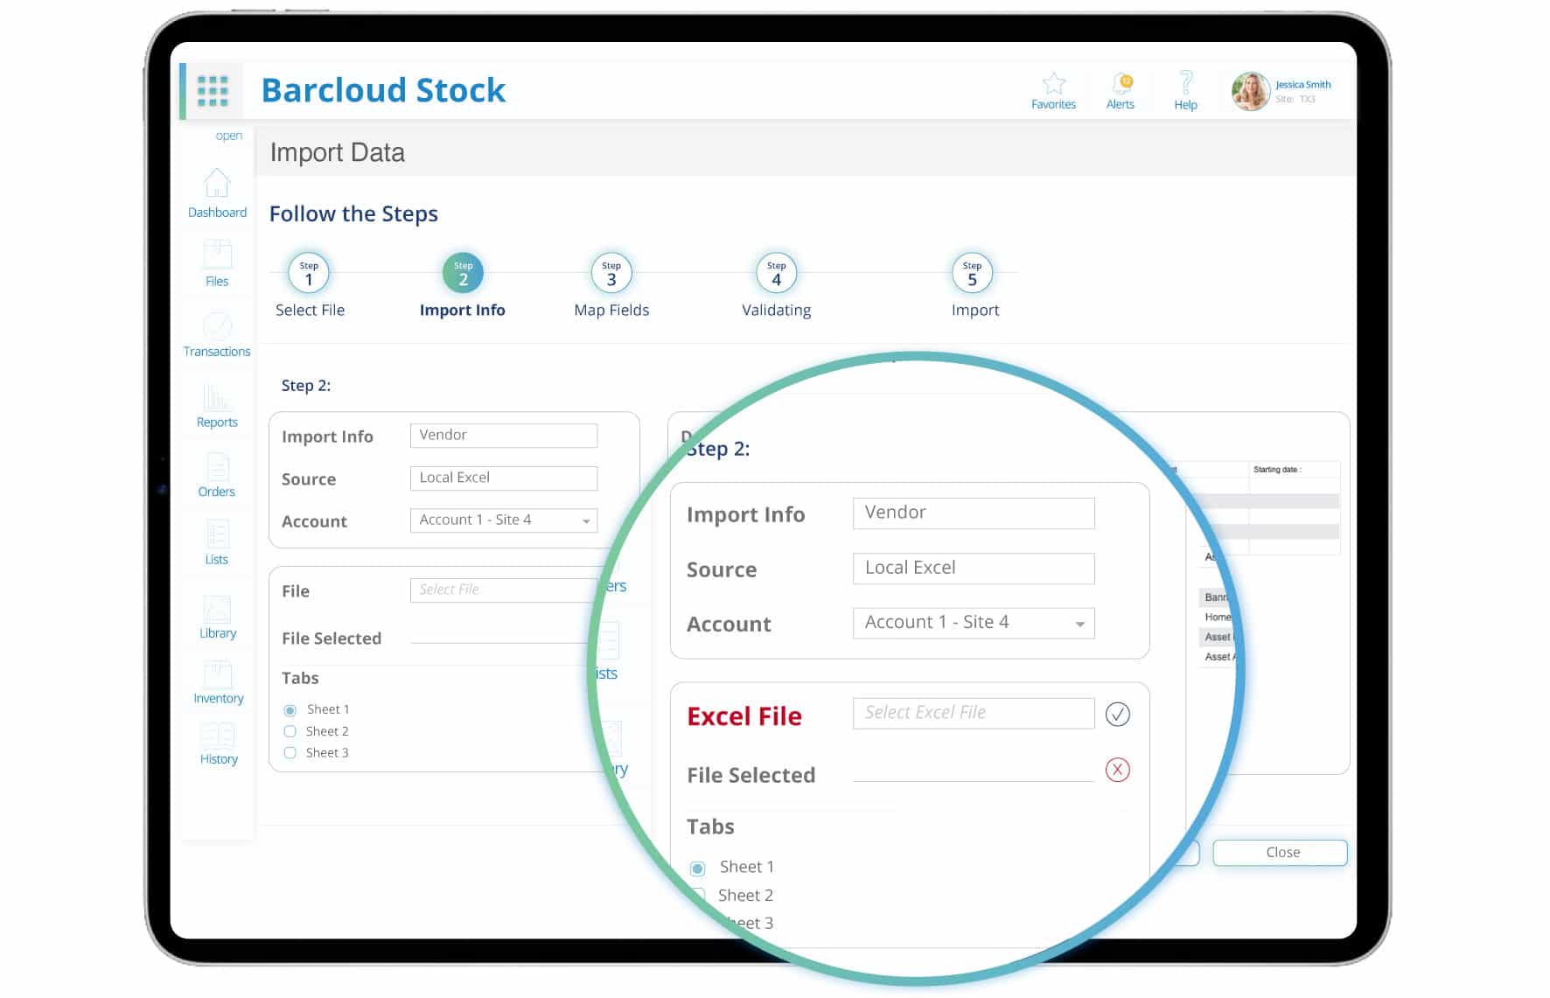Click the Import Info Vendor field
The width and height of the screenshot is (1550, 998).
pyautogui.click(x=504, y=436)
